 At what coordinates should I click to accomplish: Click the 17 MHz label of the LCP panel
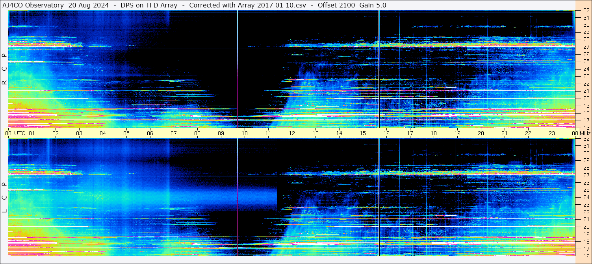586,249
